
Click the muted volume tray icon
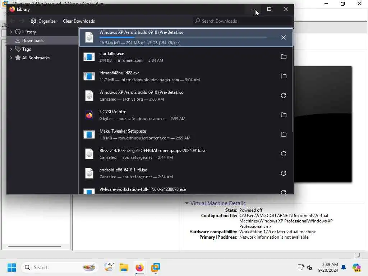310,267
